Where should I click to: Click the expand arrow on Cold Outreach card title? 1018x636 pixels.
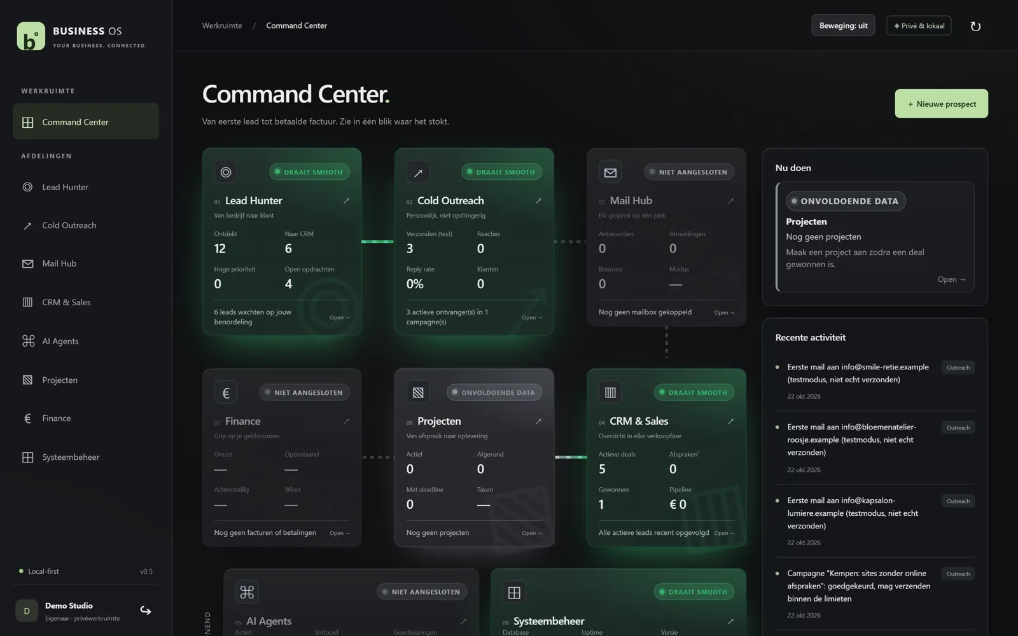pyautogui.click(x=538, y=201)
